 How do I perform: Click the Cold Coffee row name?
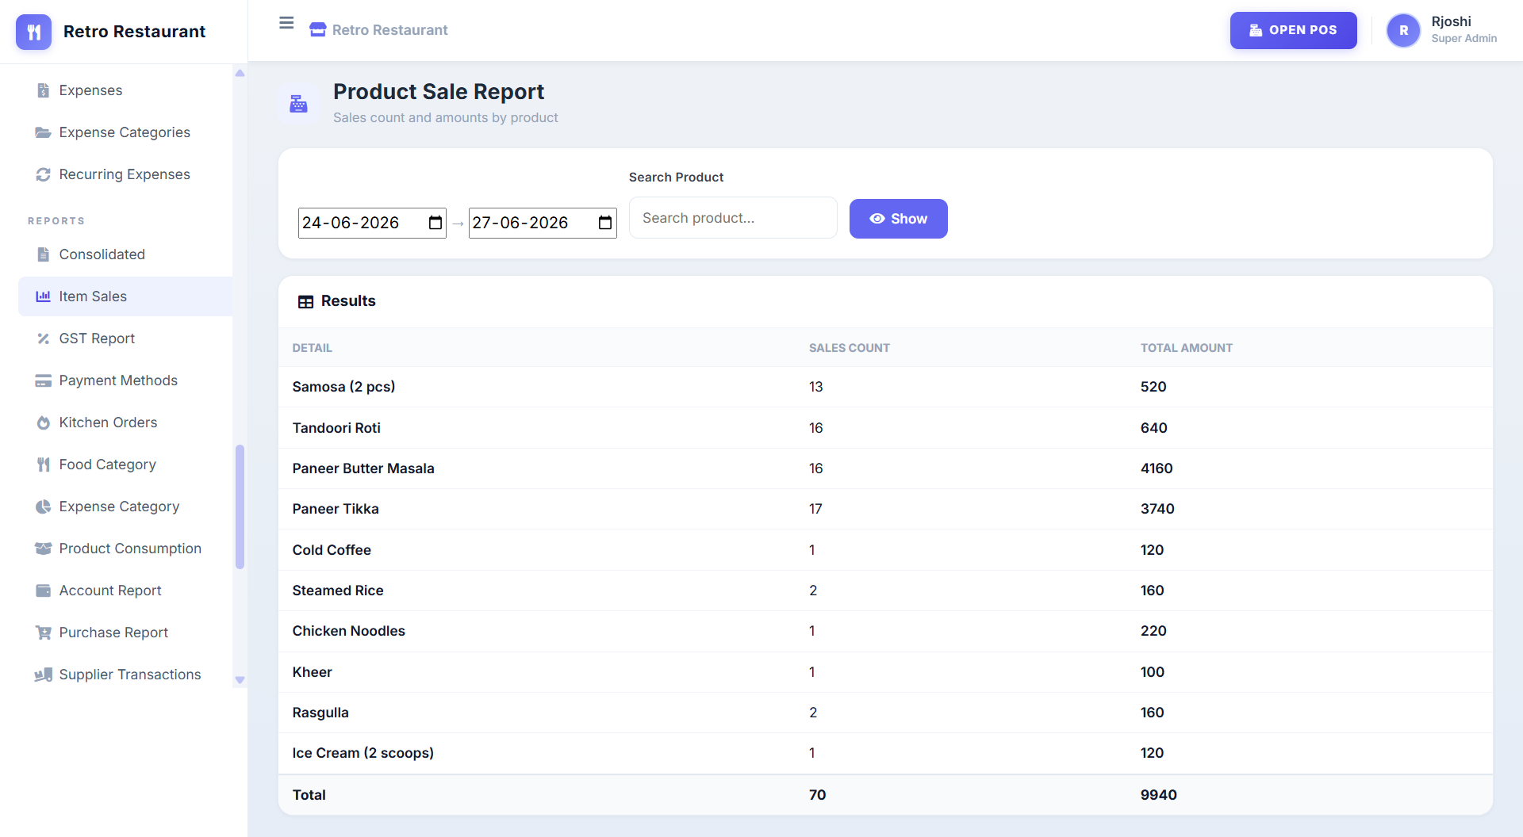pos(332,550)
